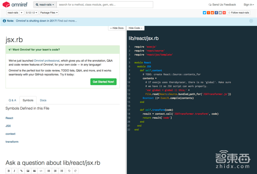This screenshot has height=174, width=257.
Task: Insert link in question editor
Action: coord(21,171)
